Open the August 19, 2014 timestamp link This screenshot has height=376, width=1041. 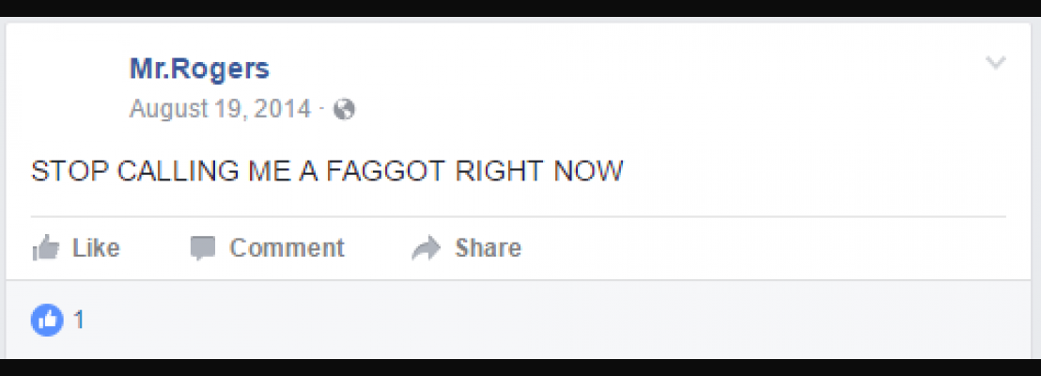pos(220,108)
